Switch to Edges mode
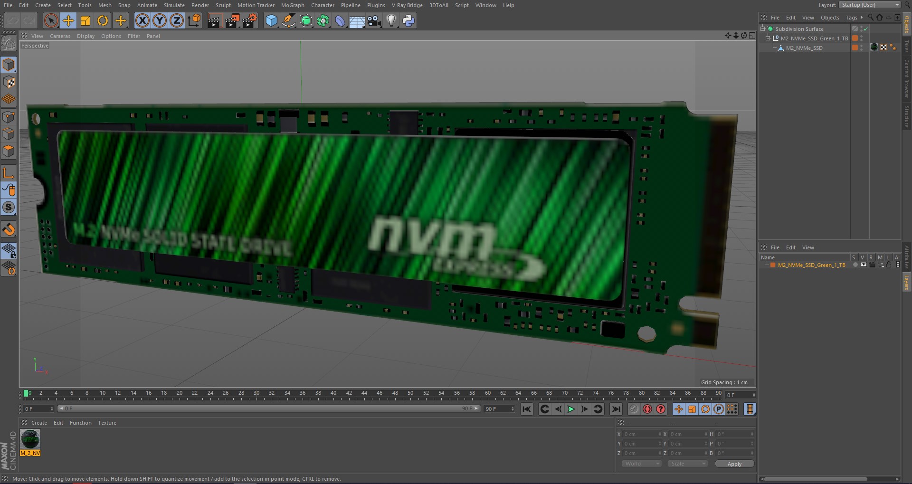The image size is (912, 484). (9, 134)
